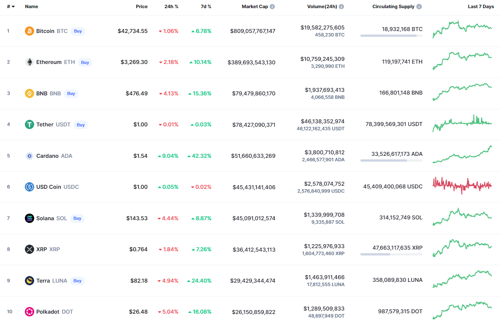Viewport: 501px width, 321px height.
Task: Sort table by 24h % column
Action: (x=171, y=7)
